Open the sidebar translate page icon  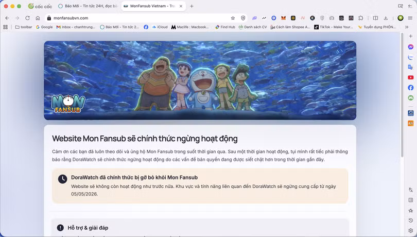click(x=411, y=190)
